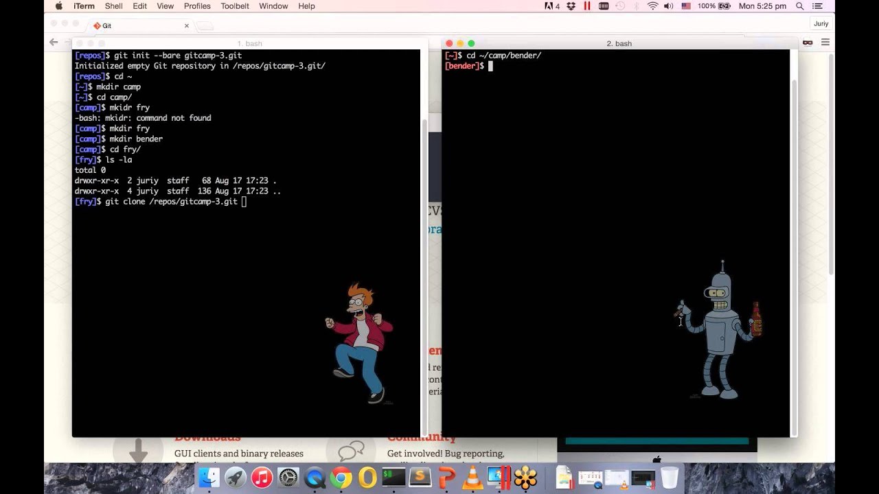Image resolution: width=879 pixels, height=494 pixels.
Task: Click 'Initialized empty Git repository' line
Action: point(200,66)
